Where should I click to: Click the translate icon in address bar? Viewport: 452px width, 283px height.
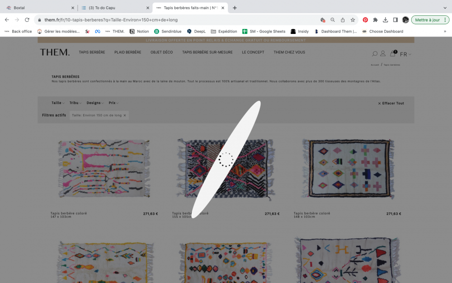(323, 19)
